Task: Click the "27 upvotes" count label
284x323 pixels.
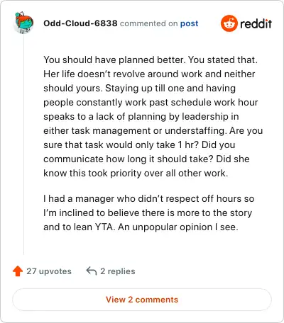Action: click(x=49, y=271)
